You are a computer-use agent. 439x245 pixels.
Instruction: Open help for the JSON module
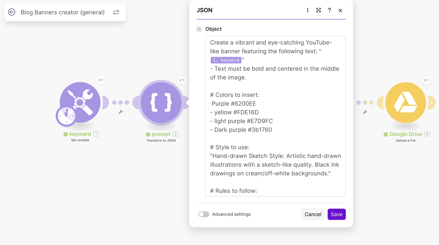click(x=329, y=10)
